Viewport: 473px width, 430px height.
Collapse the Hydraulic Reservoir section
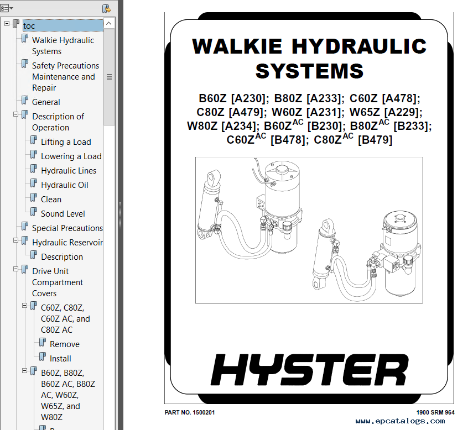coord(15,240)
